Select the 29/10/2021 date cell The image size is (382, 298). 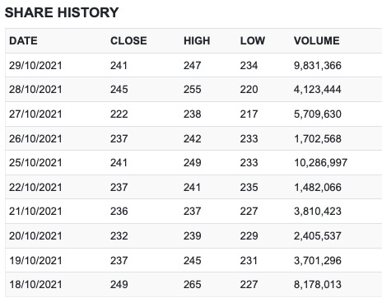click(35, 66)
